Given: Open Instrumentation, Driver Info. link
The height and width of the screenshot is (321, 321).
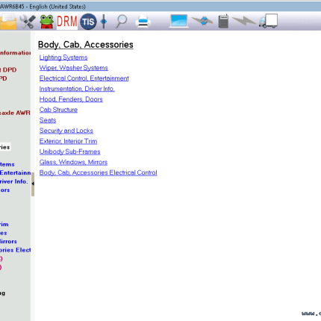Looking at the screenshot, I should point(77,89).
